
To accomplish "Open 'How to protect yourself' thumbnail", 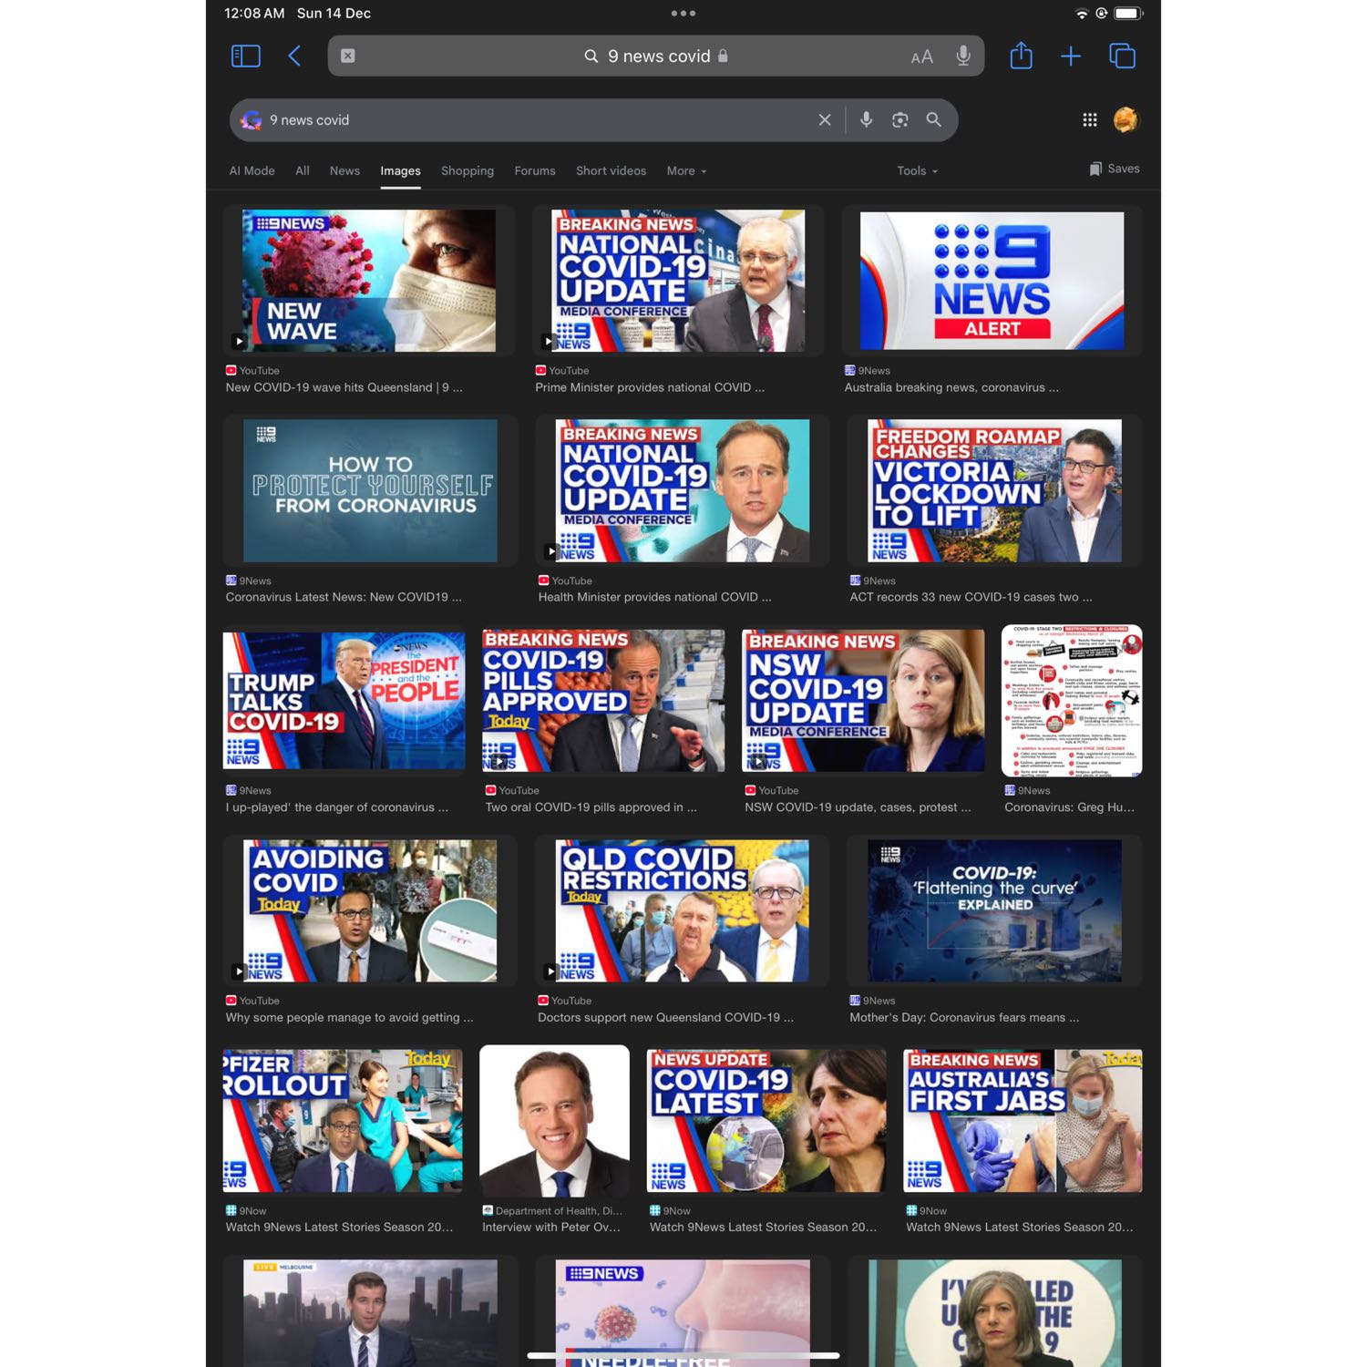I will coord(370,490).
